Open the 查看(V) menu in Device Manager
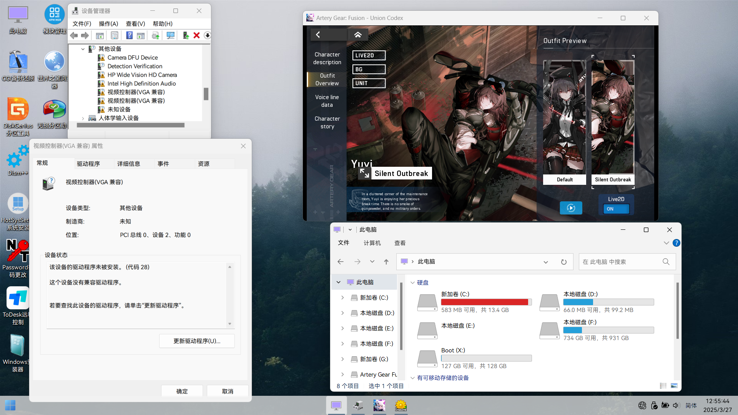738x415 pixels. (x=135, y=24)
